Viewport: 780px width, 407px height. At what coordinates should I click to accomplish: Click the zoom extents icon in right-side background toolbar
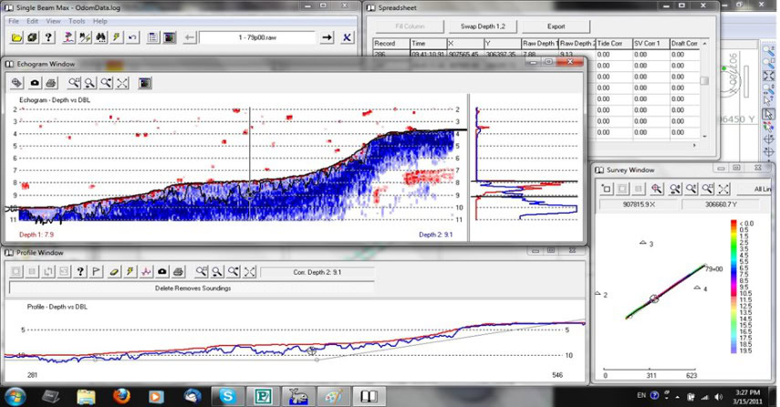768,76
